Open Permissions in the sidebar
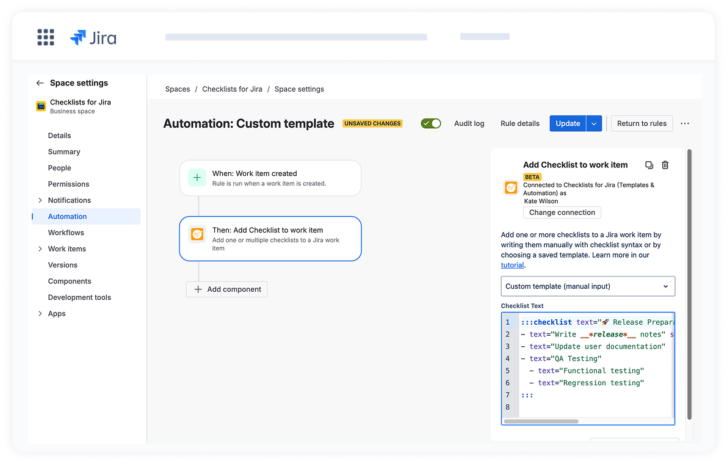The height and width of the screenshot is (464, 727). [x=68, y=184]
